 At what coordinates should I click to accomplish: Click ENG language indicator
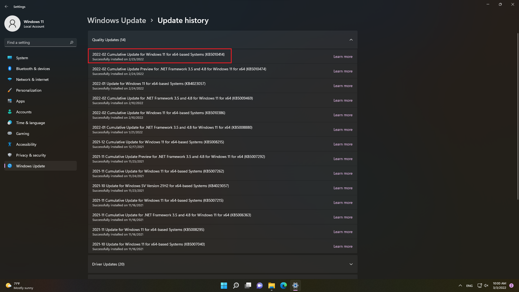470,286
